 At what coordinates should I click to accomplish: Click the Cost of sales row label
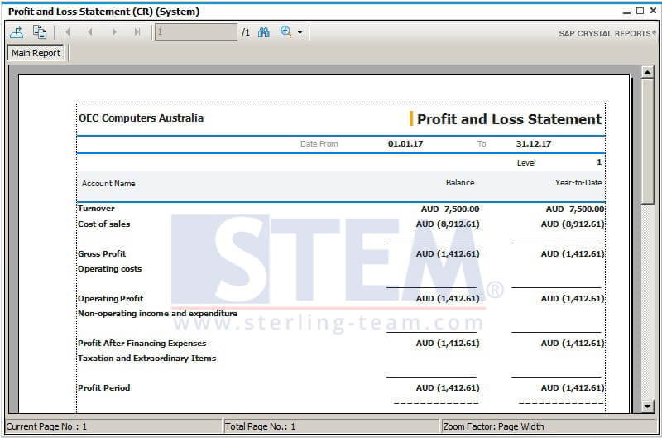click(104, 224)
